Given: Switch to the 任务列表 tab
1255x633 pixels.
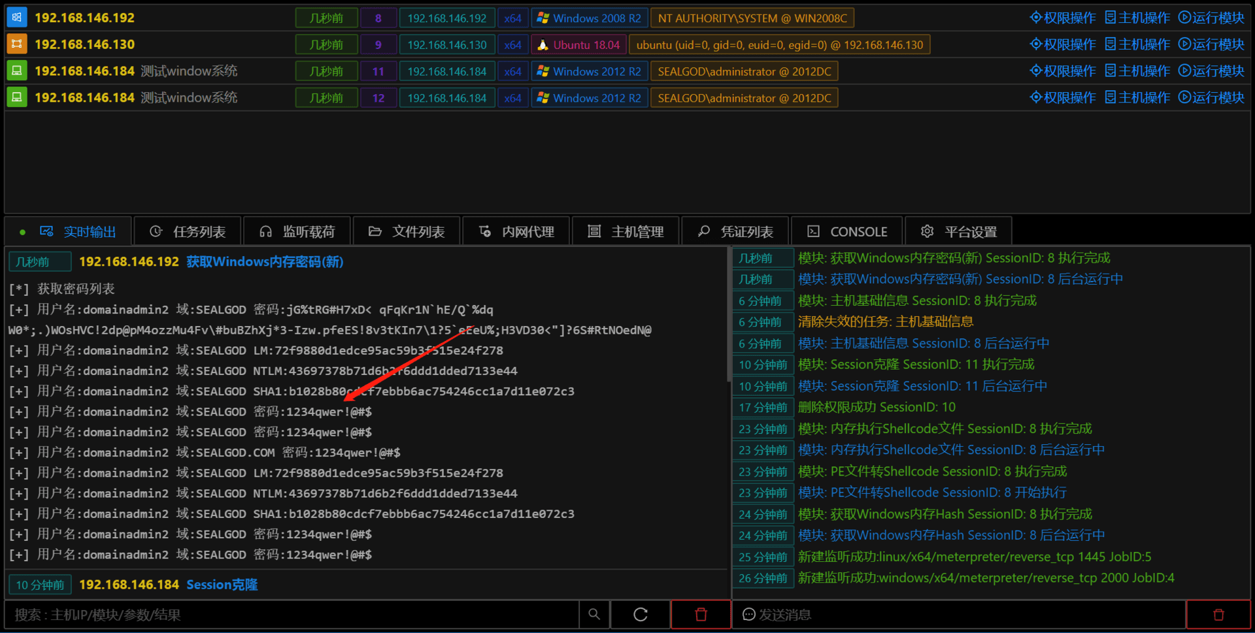Looking at the screenshot, I should 188,231.
